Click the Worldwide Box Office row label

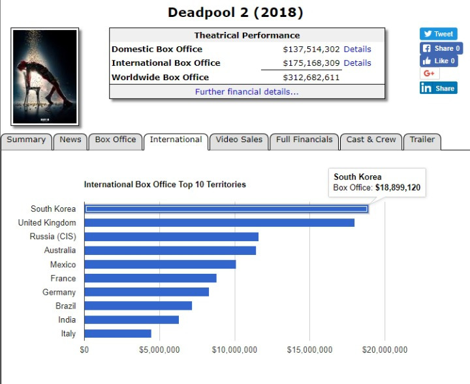(x=160, y=77)
